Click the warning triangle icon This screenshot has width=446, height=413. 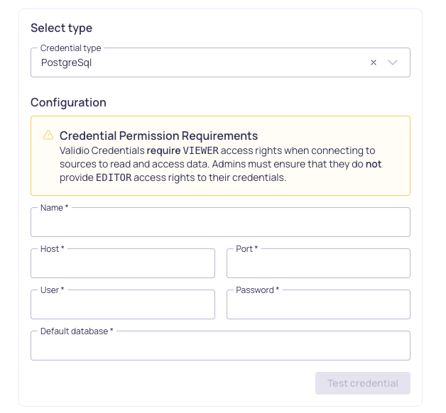pos(48,135)
